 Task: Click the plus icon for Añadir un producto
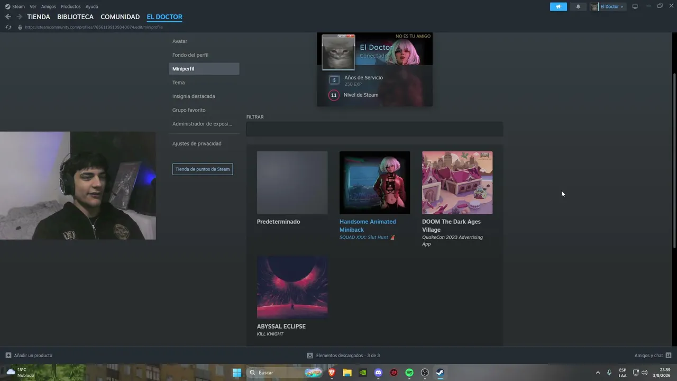pyautogui.click(x=8, y=355)
